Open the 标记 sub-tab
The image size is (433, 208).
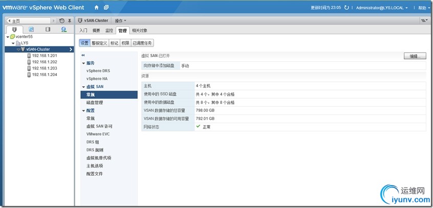(114, 43)
